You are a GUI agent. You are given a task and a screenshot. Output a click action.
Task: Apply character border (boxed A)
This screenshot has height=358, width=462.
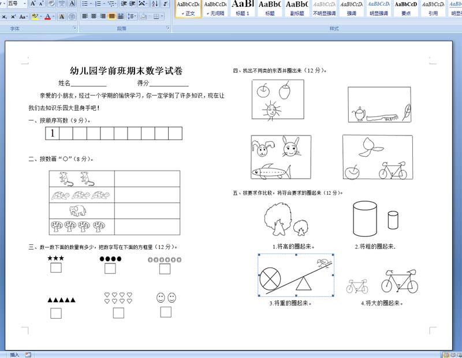pos(72,3)
